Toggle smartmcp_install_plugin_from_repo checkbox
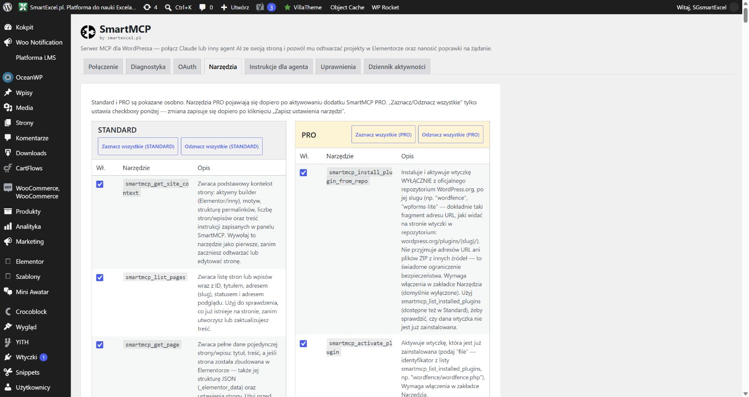This screenshot has height=397, width=749. 303,173
